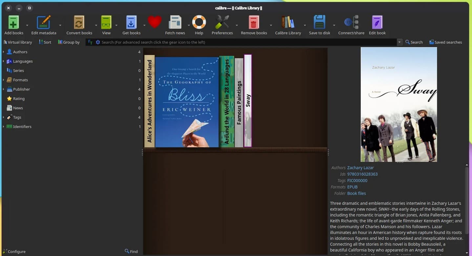Select the Famous Paintings book spine
The image size is (472, 256).
point(239,103)
